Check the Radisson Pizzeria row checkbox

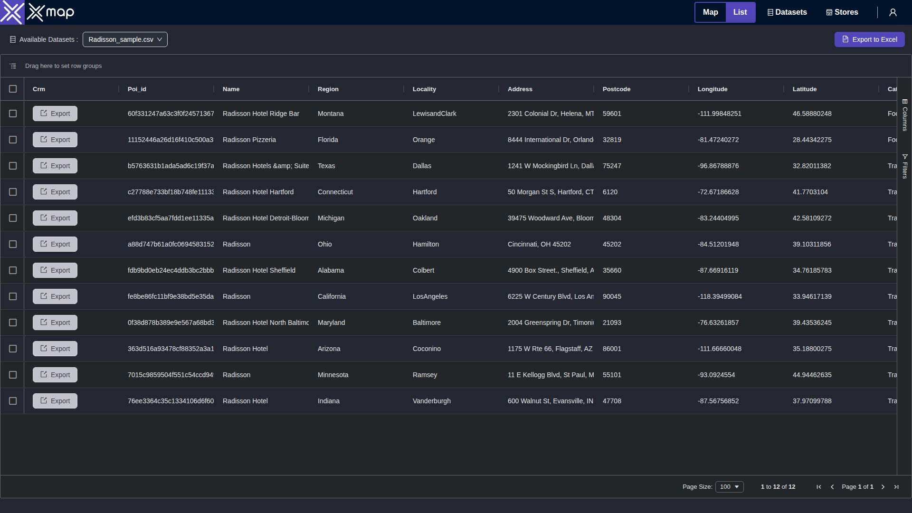(13, 140)
